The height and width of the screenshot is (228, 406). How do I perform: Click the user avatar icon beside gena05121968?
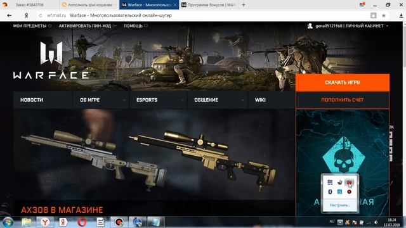click(x=310, y=26)
